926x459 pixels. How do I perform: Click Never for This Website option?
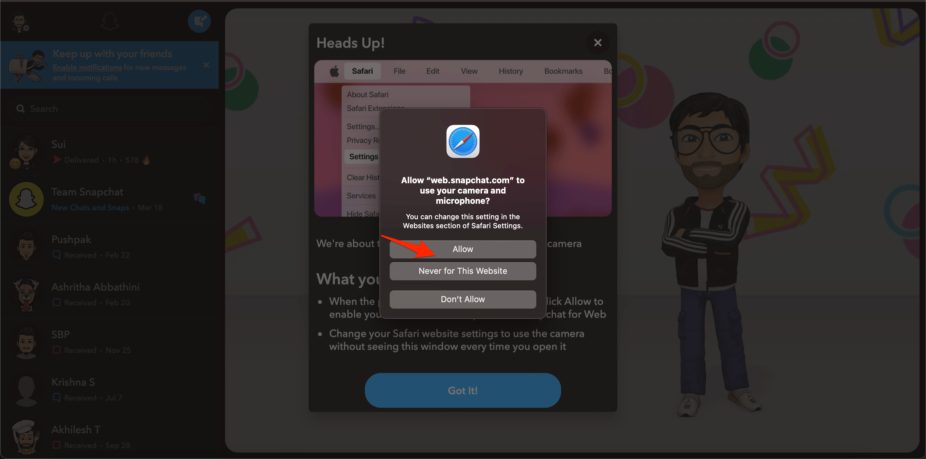click(462, 271)
